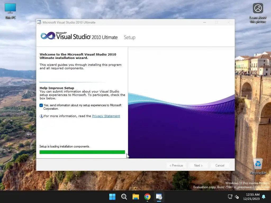Image resolution: width=271 pixels, height=203 pixels.
Task: Click Learn about this picture icon
Action: click(258, 13)
